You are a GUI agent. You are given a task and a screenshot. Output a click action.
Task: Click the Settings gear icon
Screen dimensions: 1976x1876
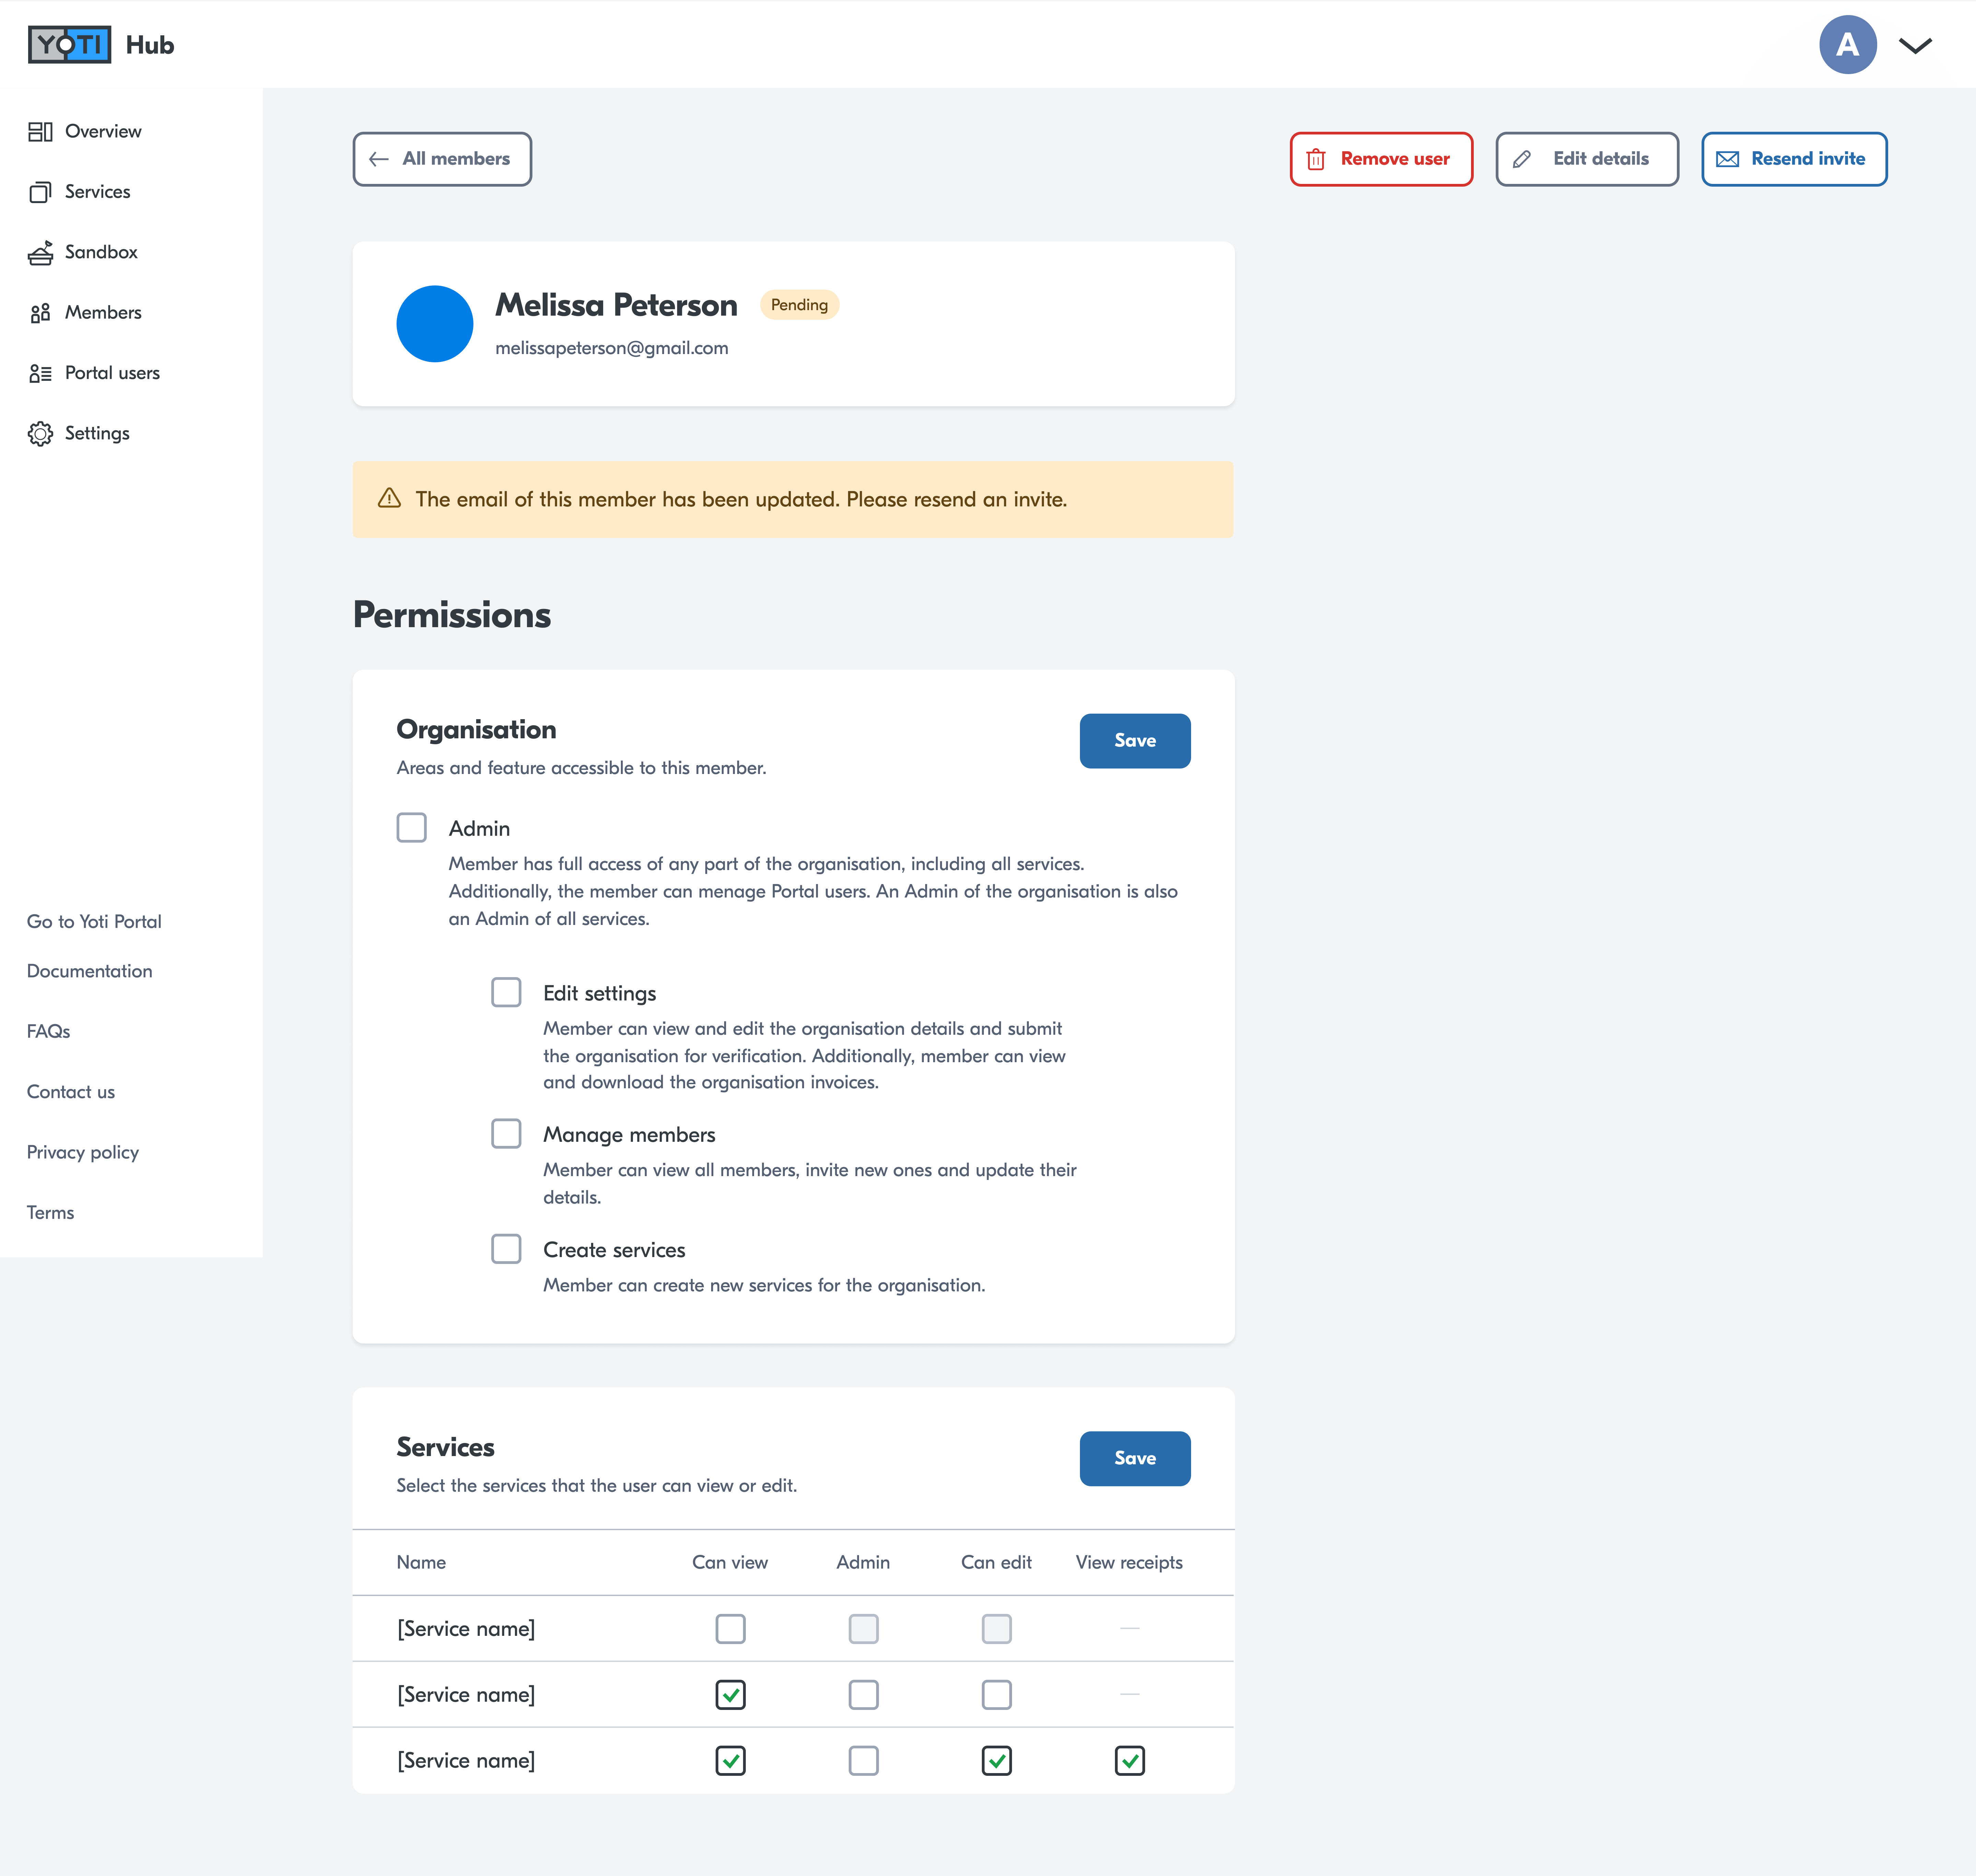(40, 434)
